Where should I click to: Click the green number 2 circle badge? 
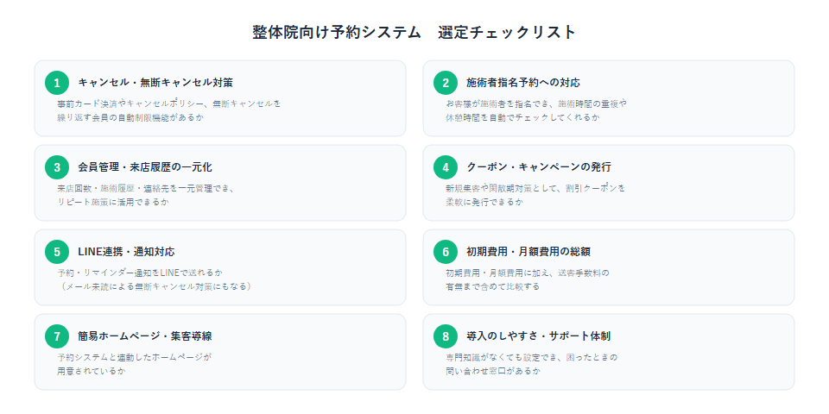tap(446, 83)
